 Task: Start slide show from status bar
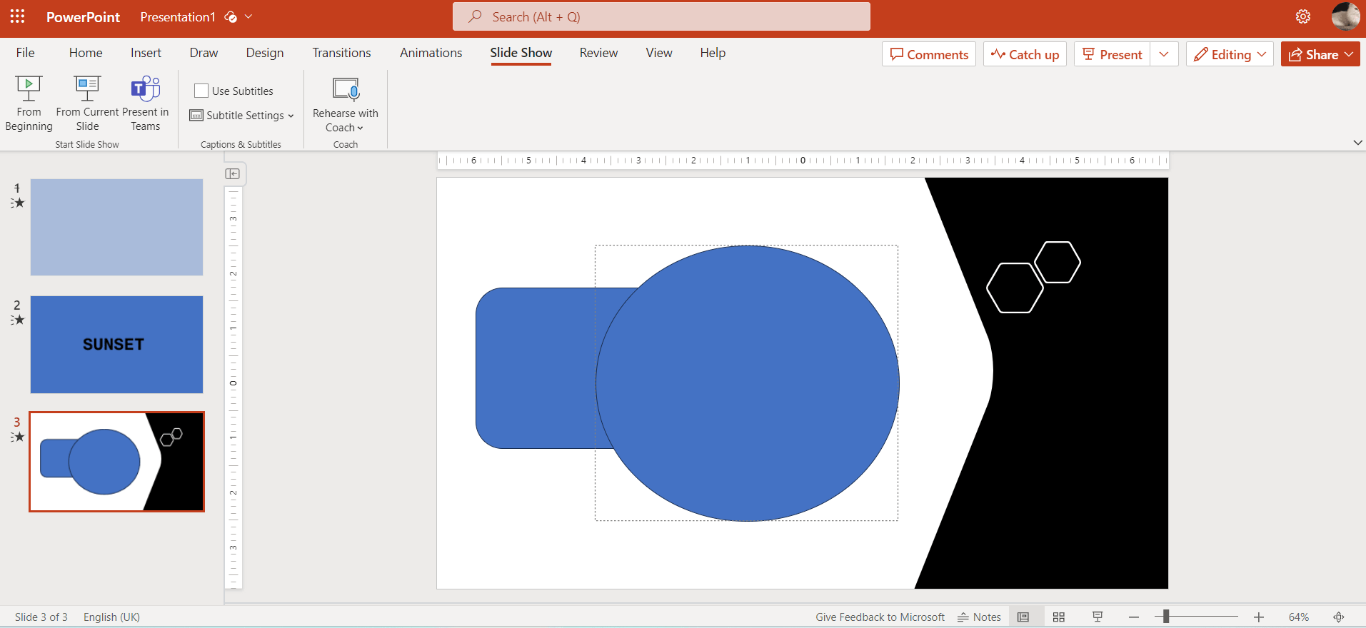[x=1098, y=617]
